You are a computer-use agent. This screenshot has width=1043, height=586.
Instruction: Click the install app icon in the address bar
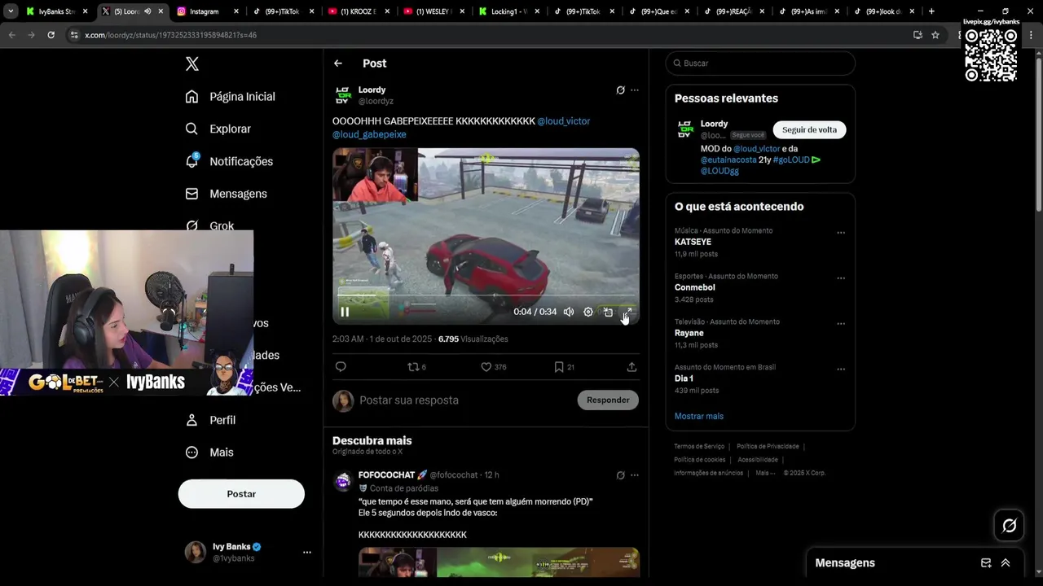click(x=918, y=35)
